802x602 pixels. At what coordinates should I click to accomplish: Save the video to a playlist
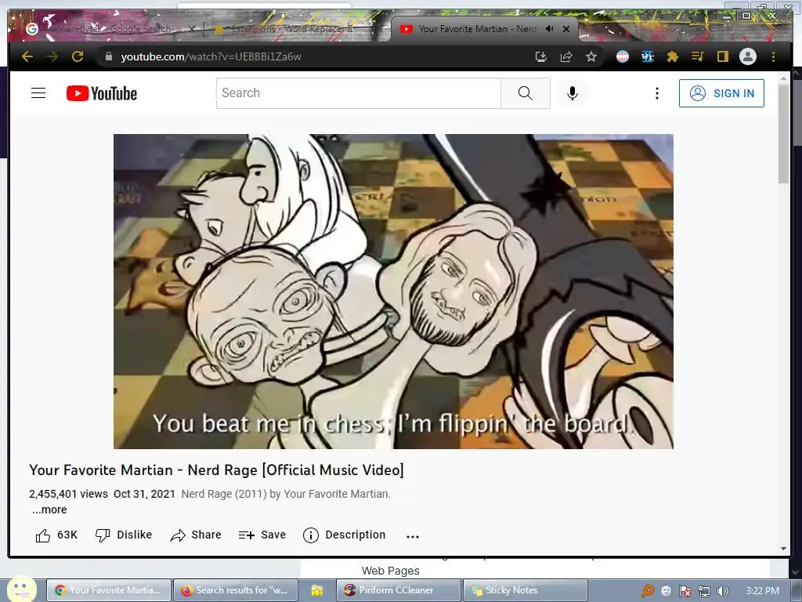click(x=262, y=535)
